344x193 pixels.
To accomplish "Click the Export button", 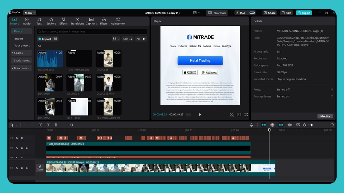I will pyautogui.click(x=304, y=13).
